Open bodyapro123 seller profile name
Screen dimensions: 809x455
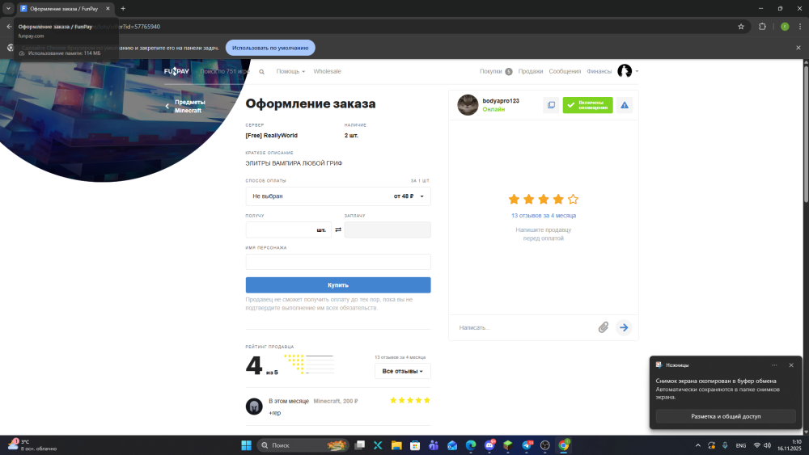pyautogui.click(x=501, y=101)
